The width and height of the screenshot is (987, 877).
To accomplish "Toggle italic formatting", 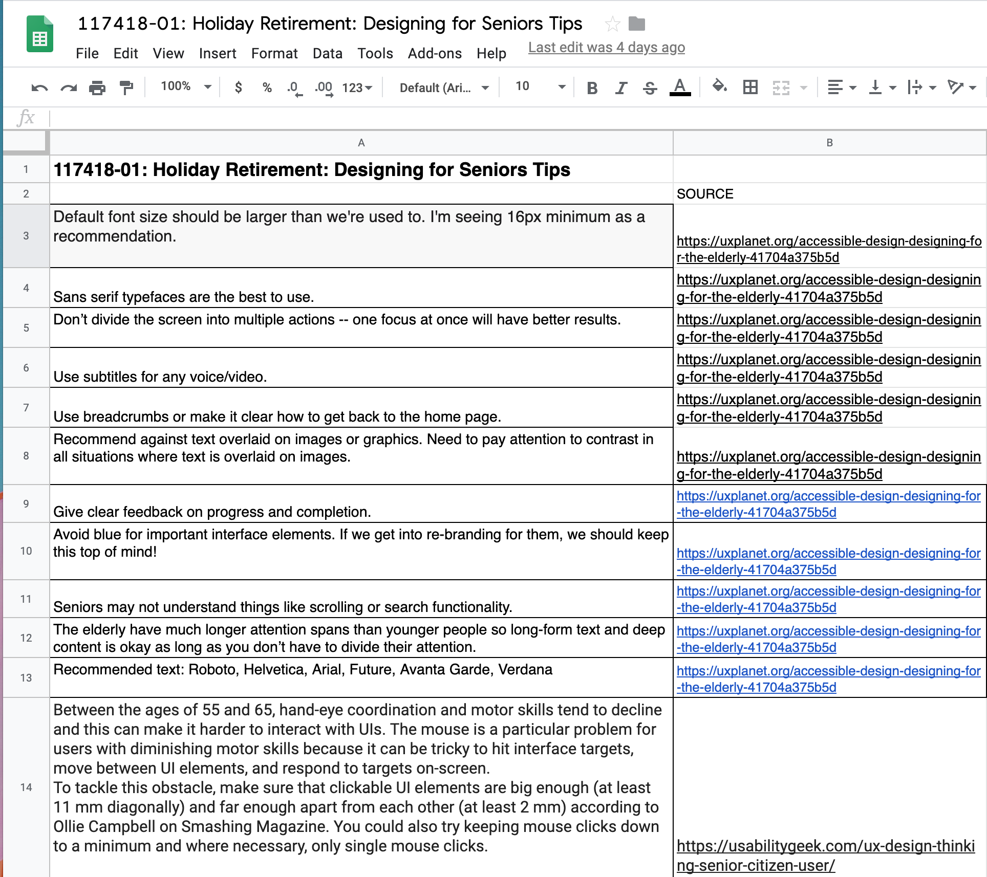I will pos(621,88).
